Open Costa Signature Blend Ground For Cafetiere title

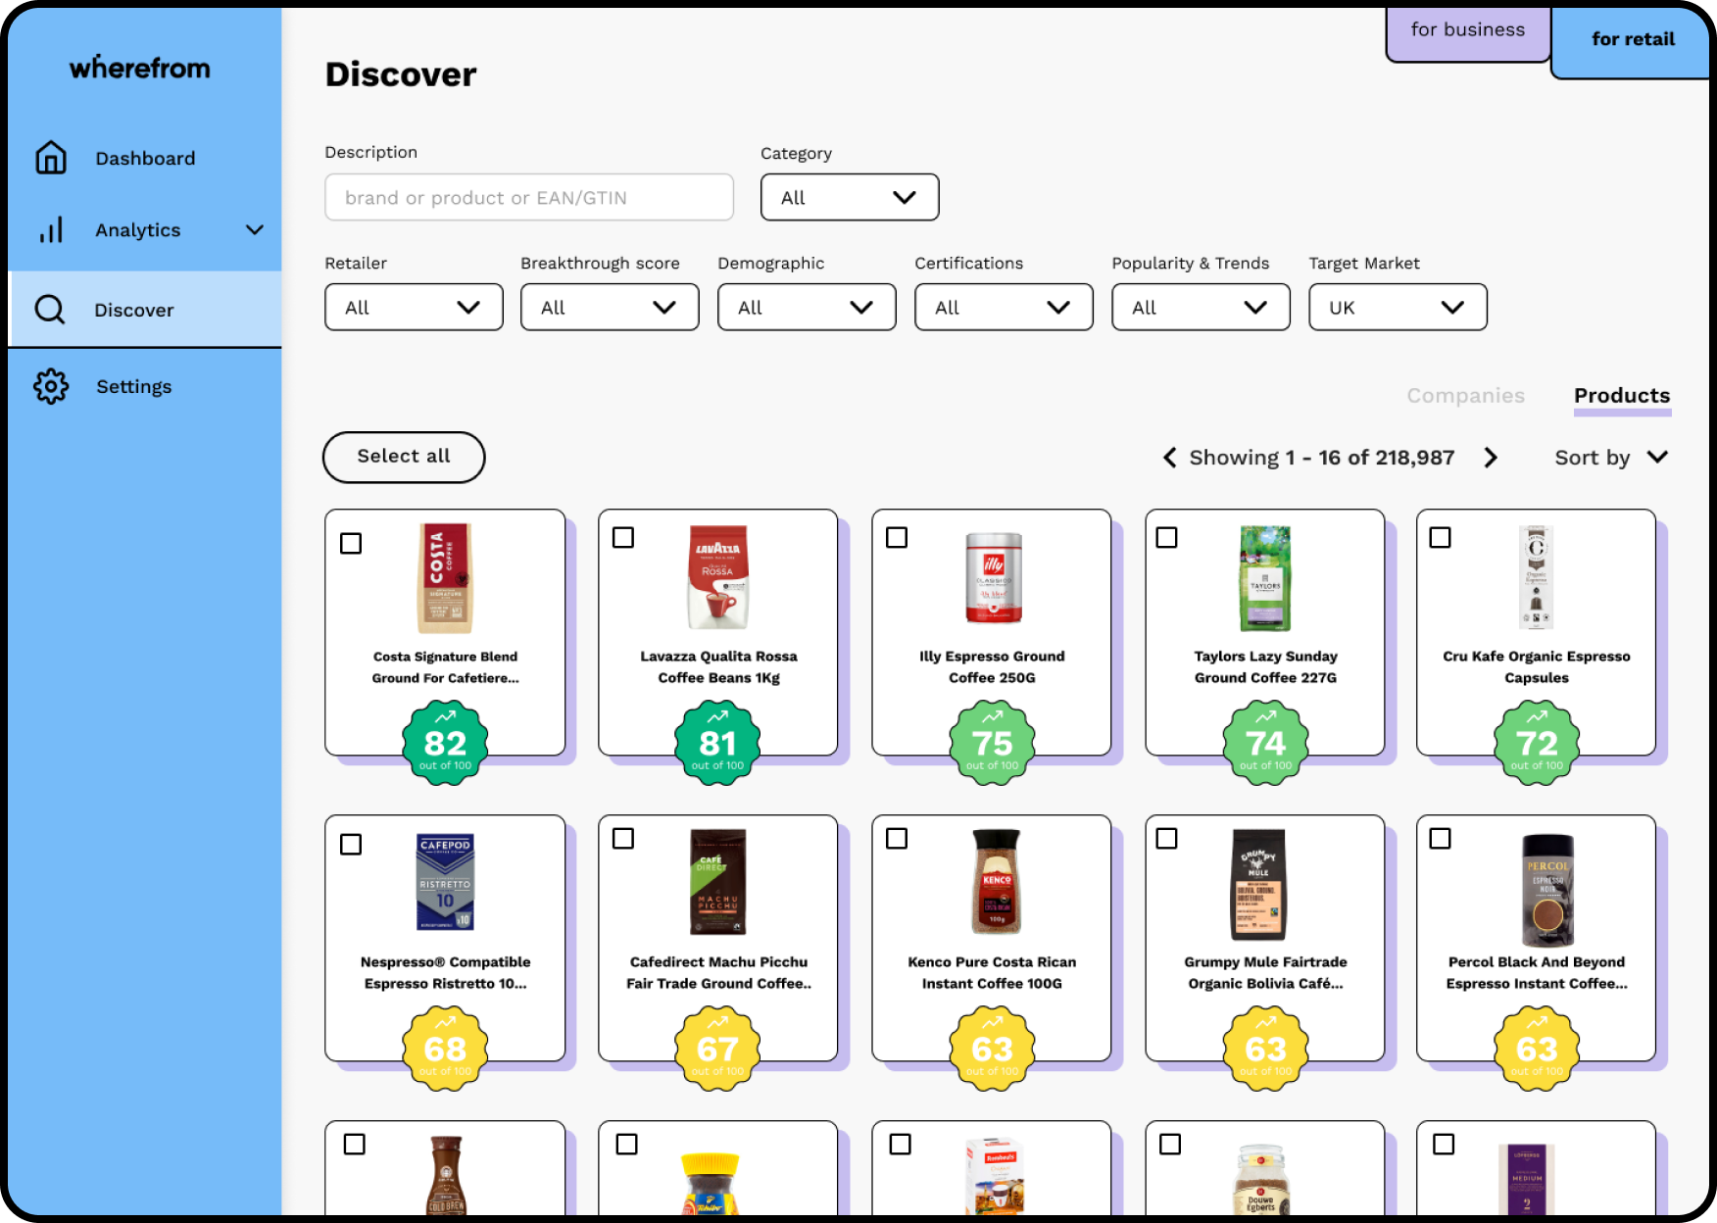click(x=445, y=667)
